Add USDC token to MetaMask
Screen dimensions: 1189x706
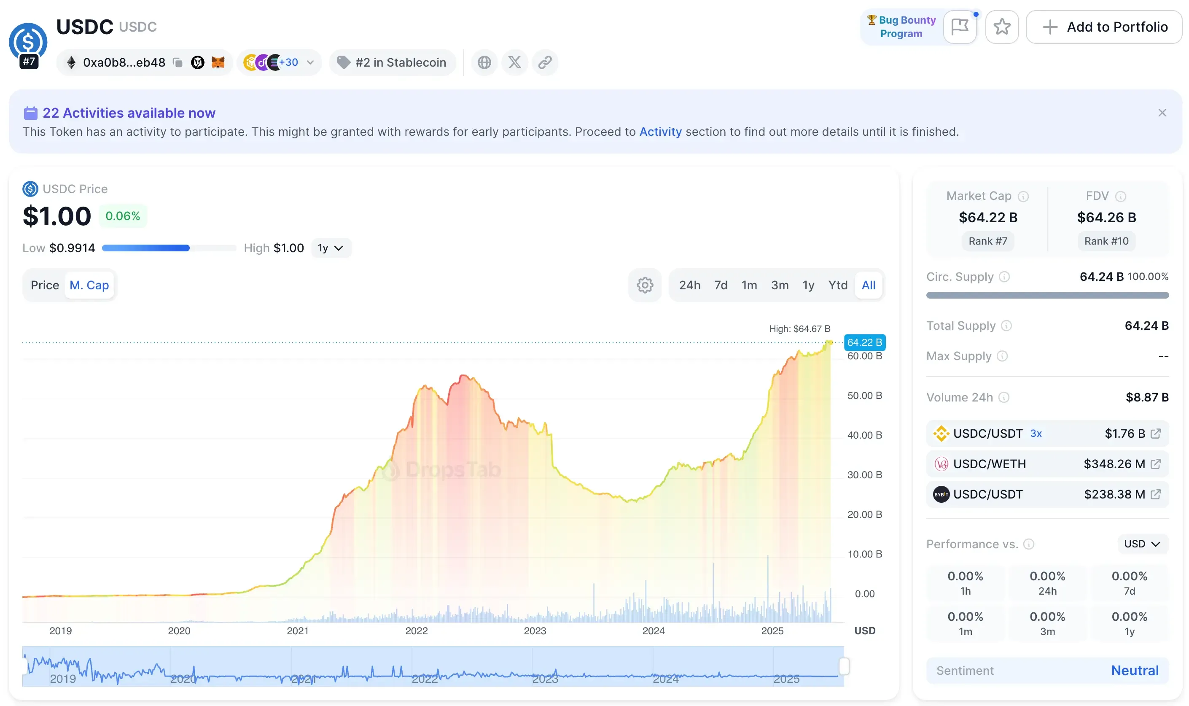point(218,62)
